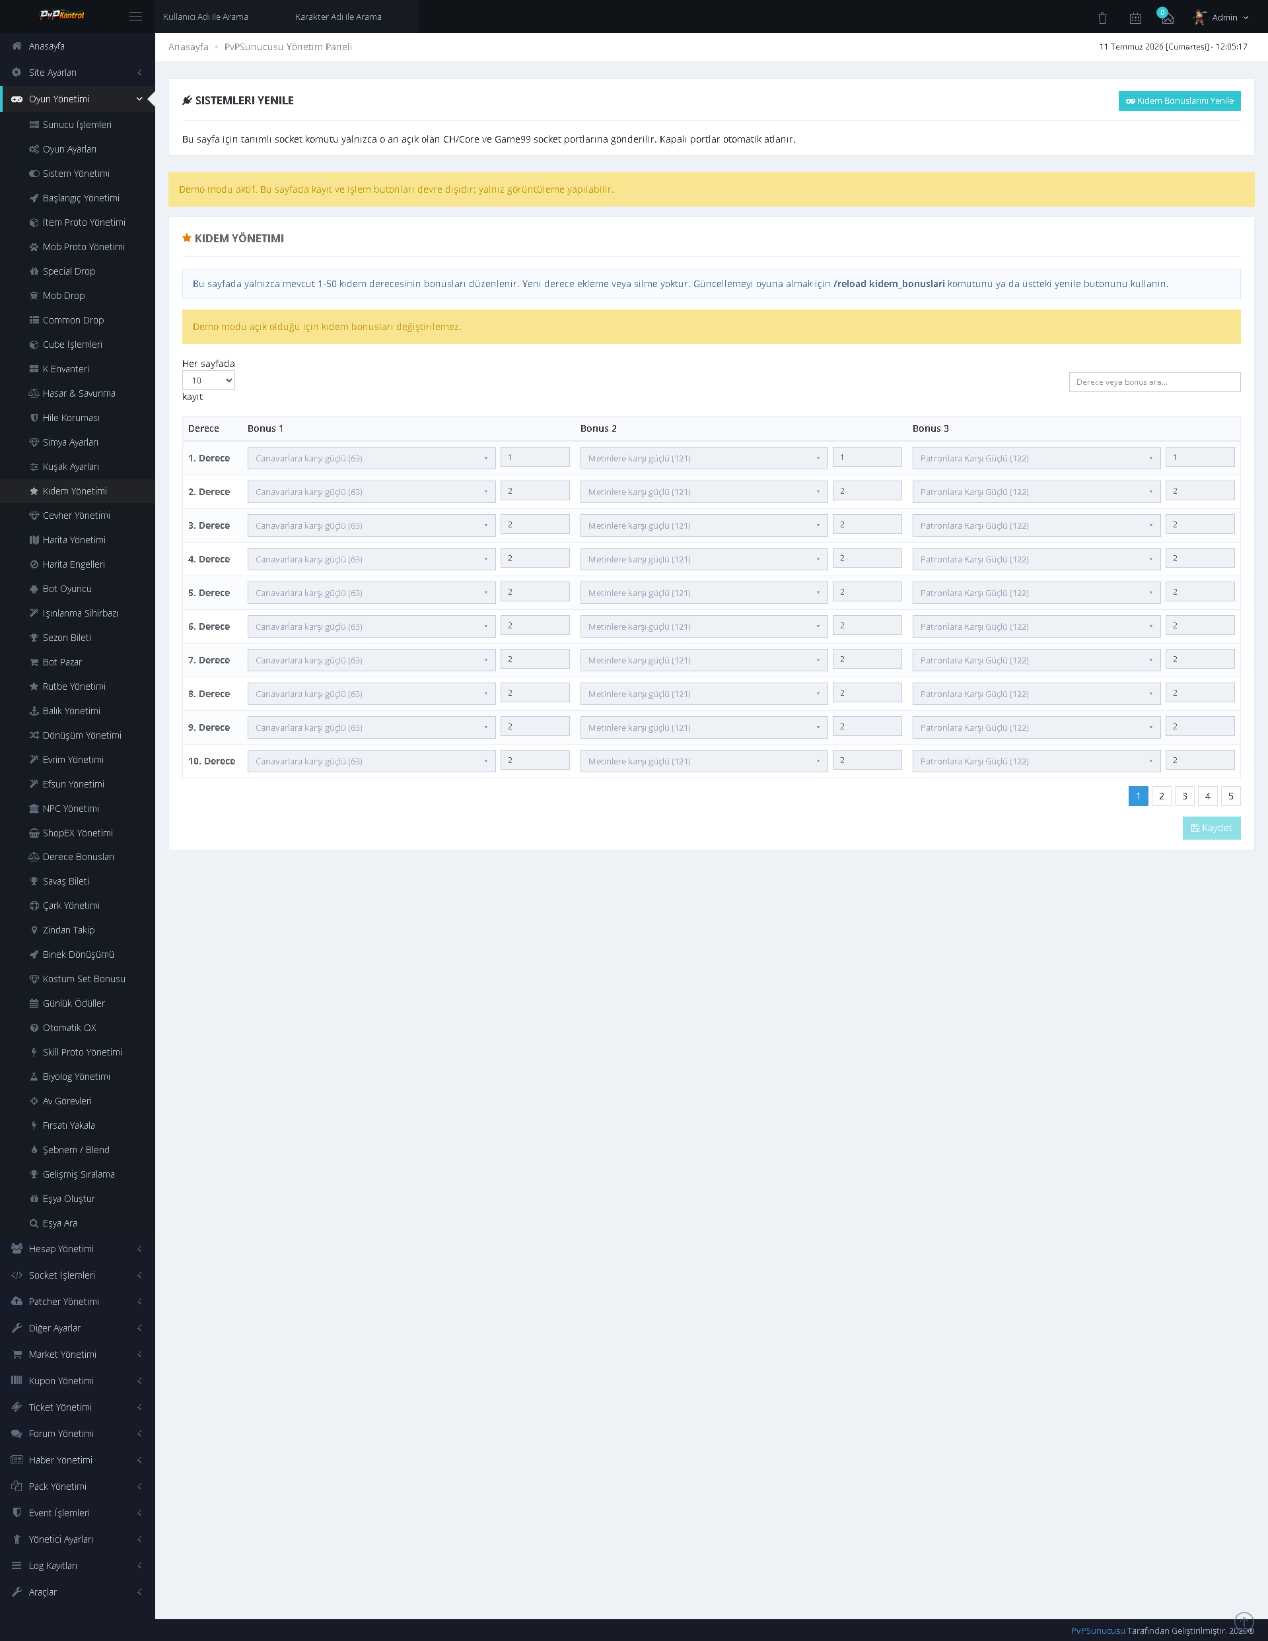The image size is (1268, 1641).
Task: Click the Harita Engelleri ban icon
Action: click(34, 564)
